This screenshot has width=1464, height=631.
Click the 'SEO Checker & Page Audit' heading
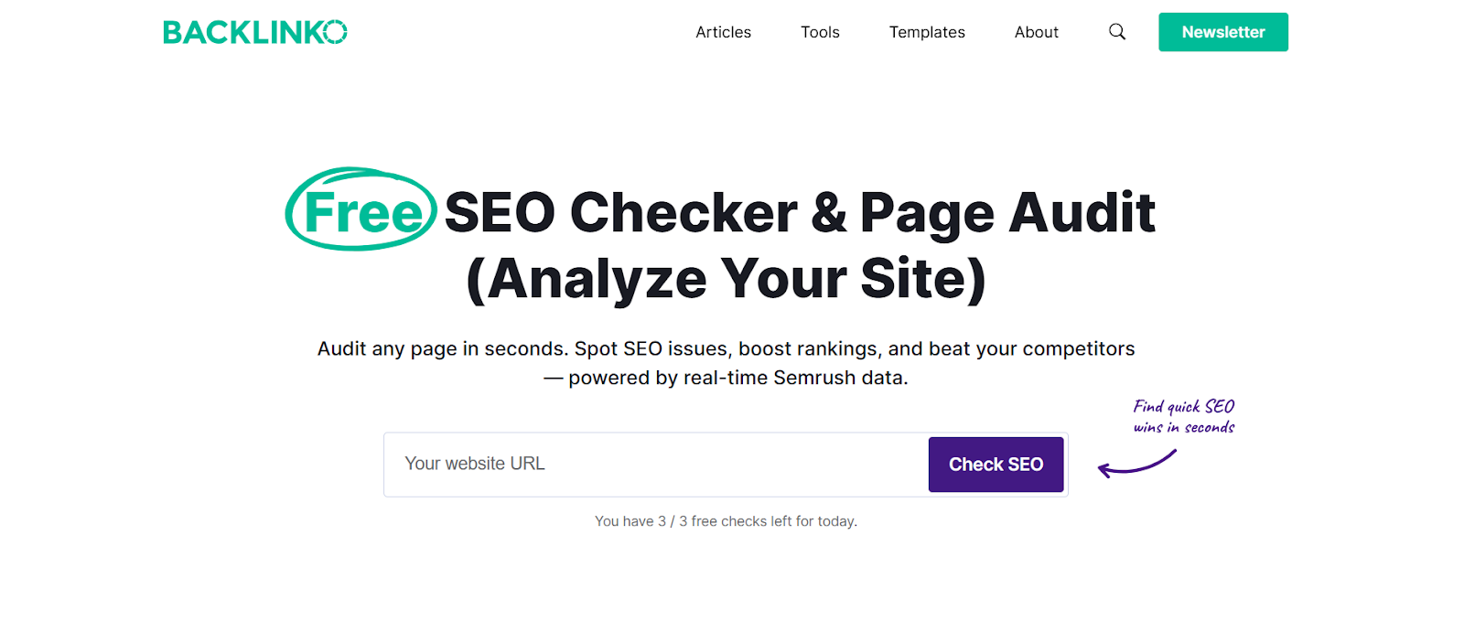[x=798, y=212]
